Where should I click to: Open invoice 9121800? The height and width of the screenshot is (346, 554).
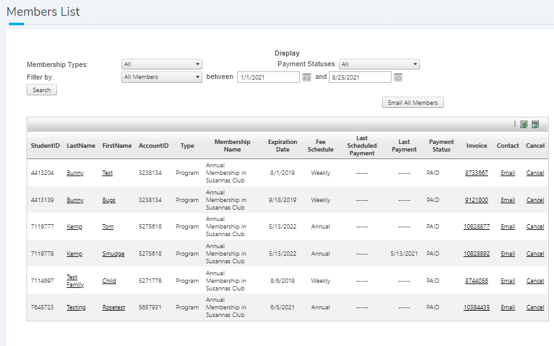click(x=477, y=200)
